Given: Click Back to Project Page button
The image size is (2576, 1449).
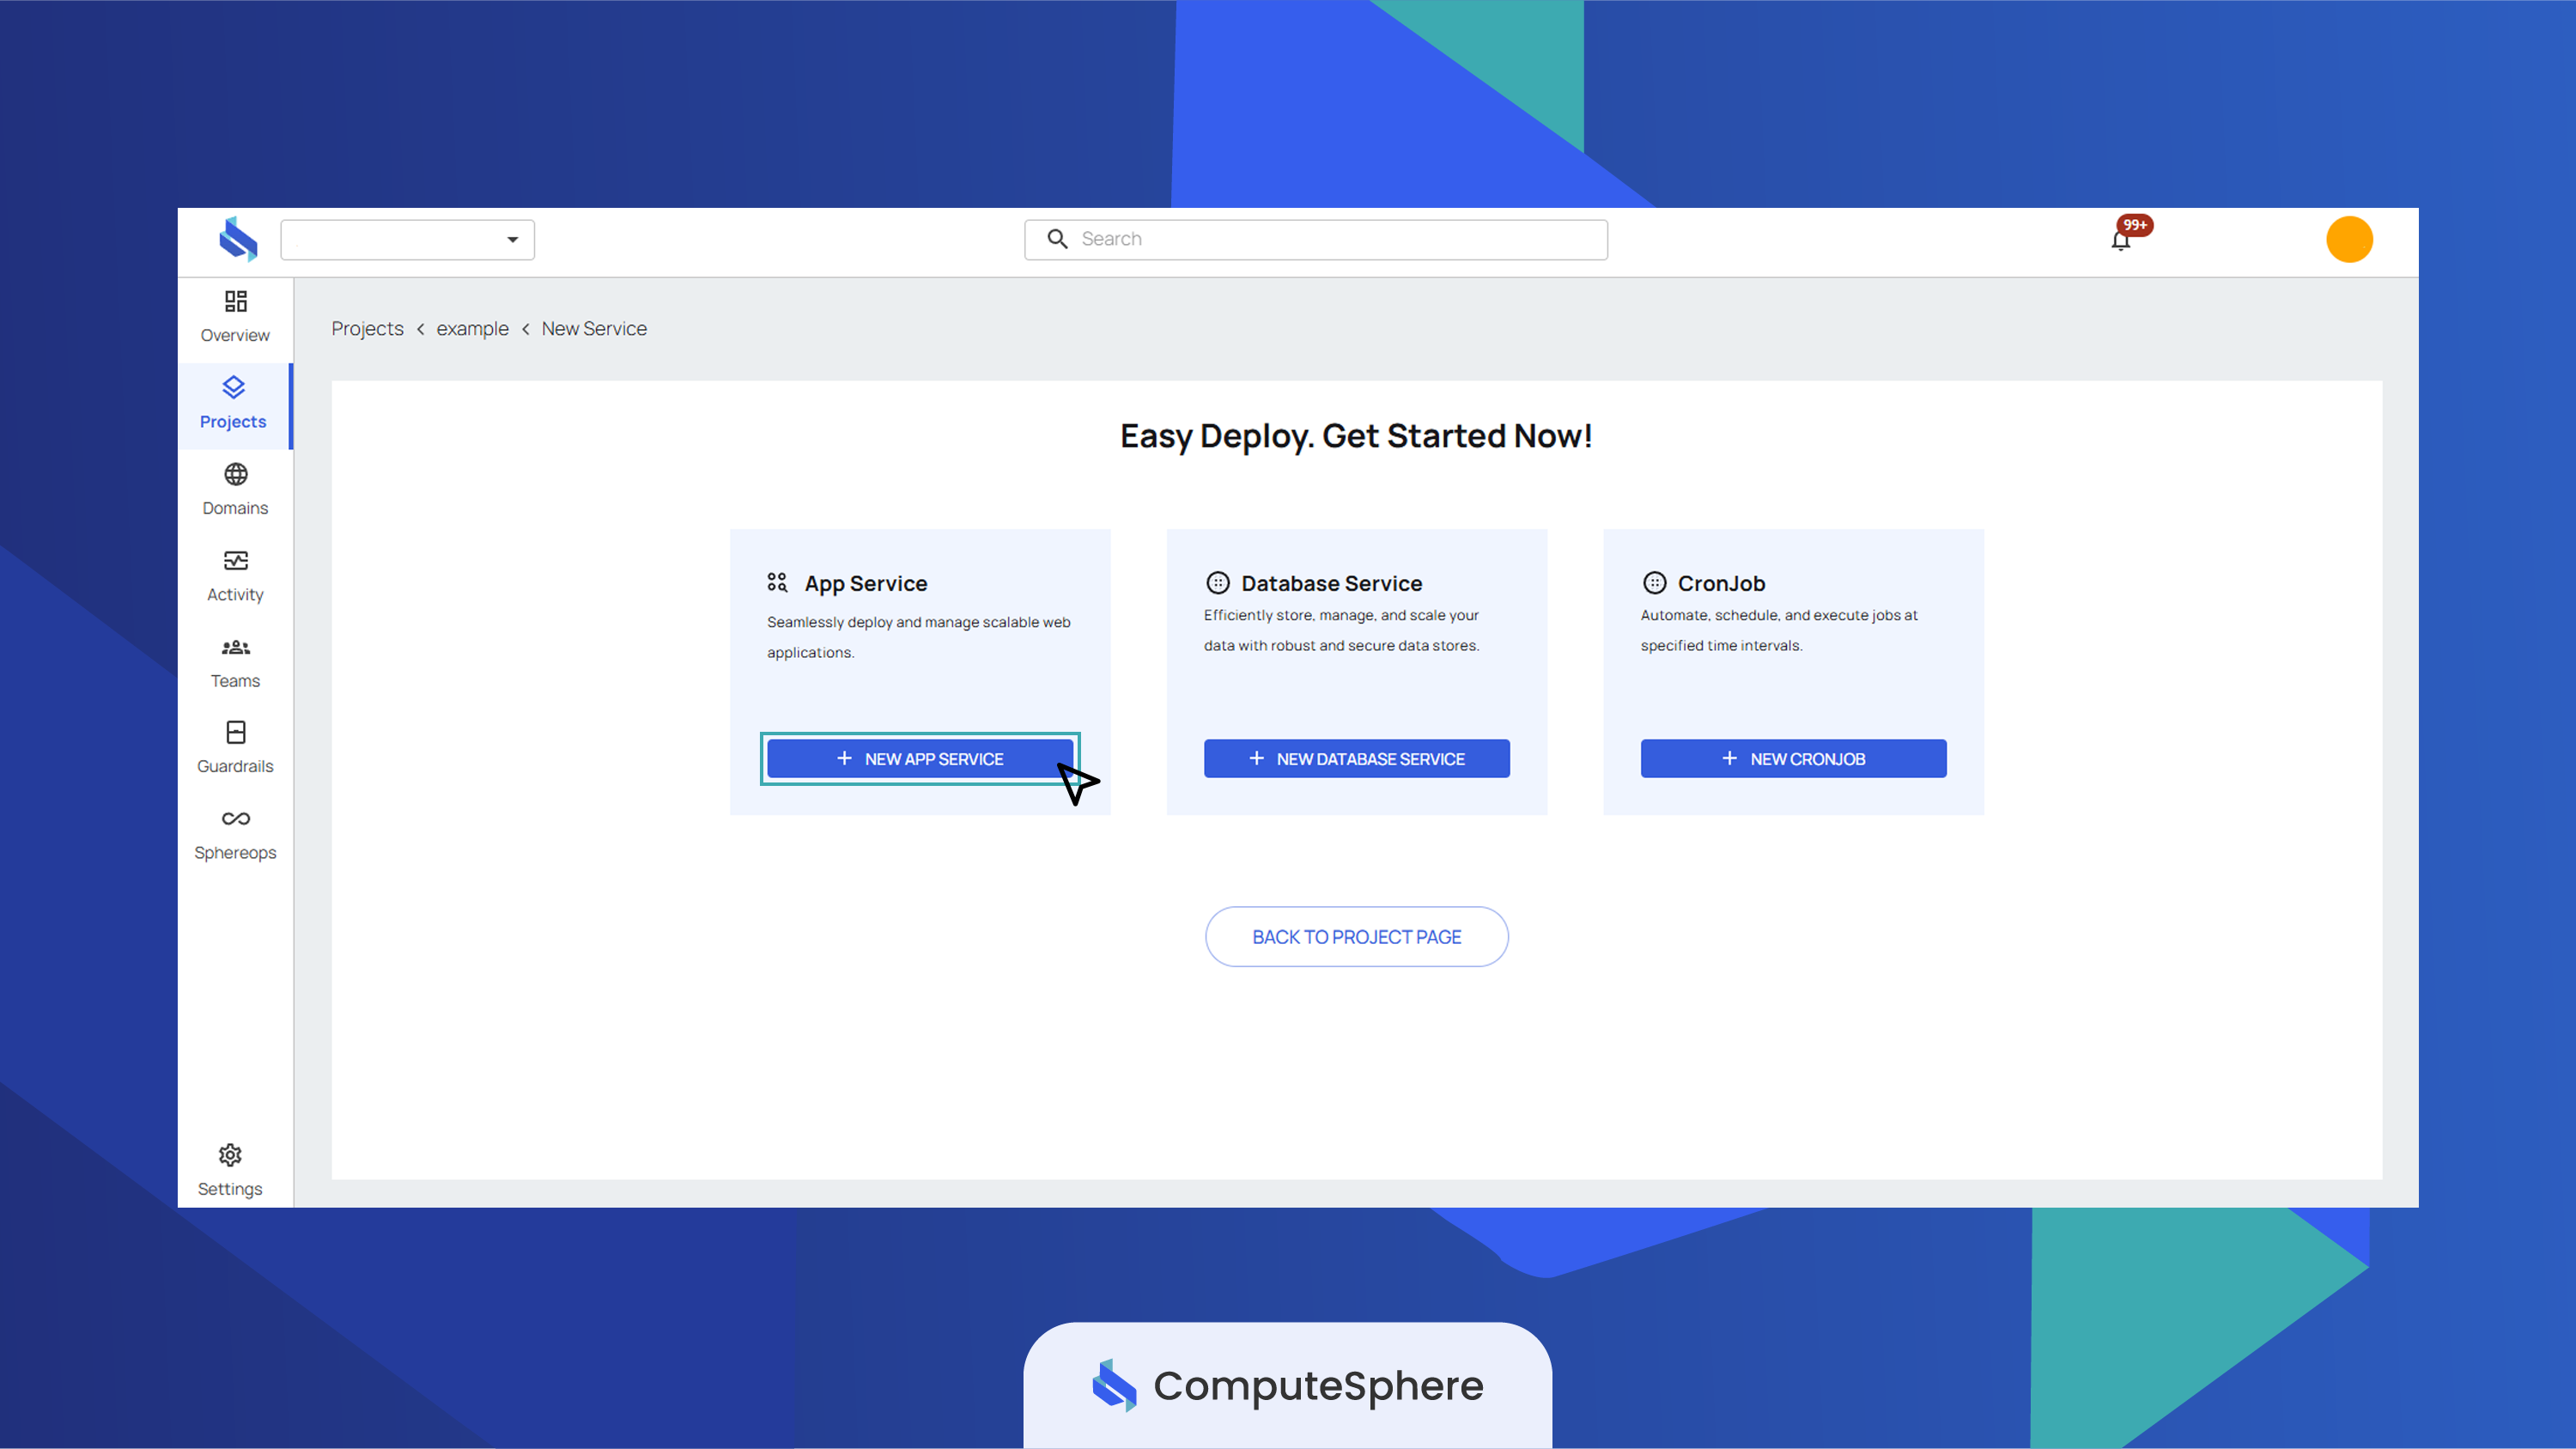Looking at the screenshot, I should [1356, 937].
